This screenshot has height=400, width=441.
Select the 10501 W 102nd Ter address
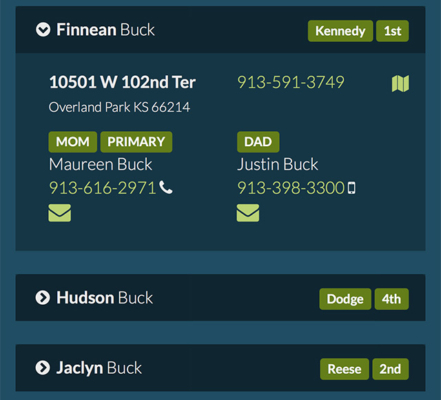click(x=123, y=82)
